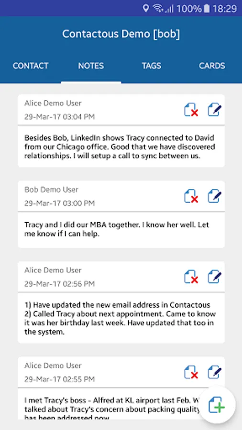
Task: Open the note about MBA together
Action: coord(121,229)
